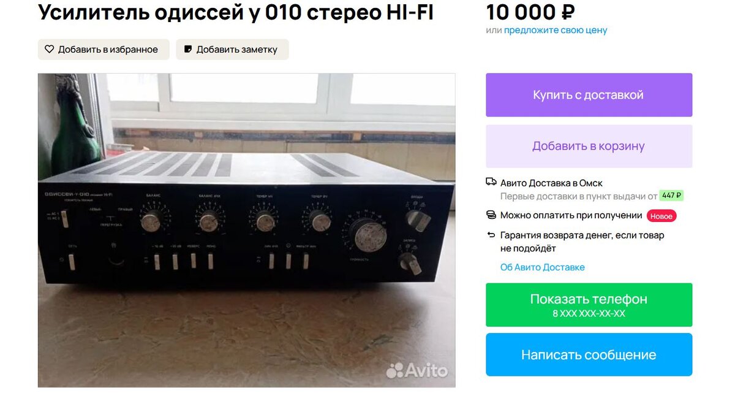Screen dimensions: 735x393
Task: Click the coins icon for payment on receipt
Action: [x=491, y=215]
